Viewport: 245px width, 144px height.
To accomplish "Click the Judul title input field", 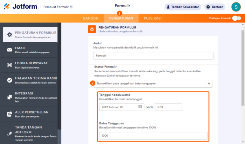I will [153, 56].
